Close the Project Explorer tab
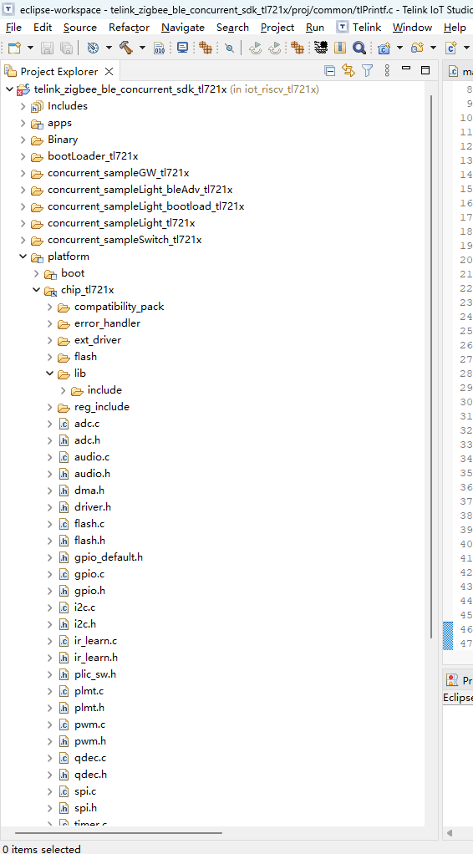 (109, 71)
